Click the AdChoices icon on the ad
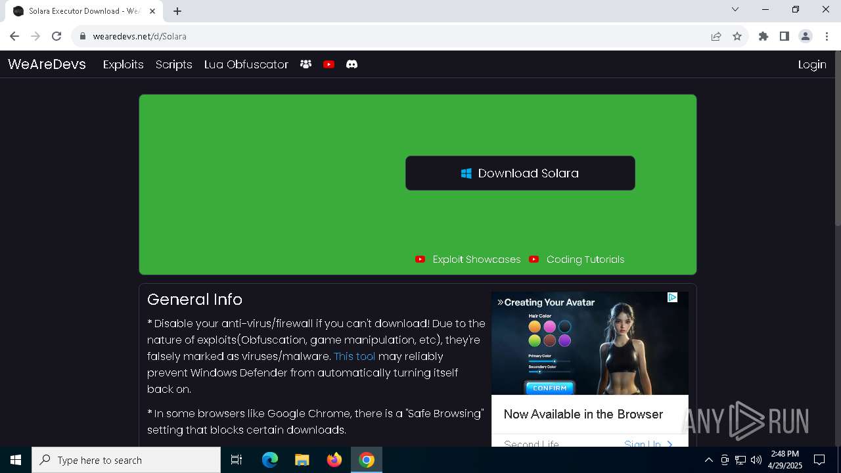The image size is (841, 473). coord(672,298)
